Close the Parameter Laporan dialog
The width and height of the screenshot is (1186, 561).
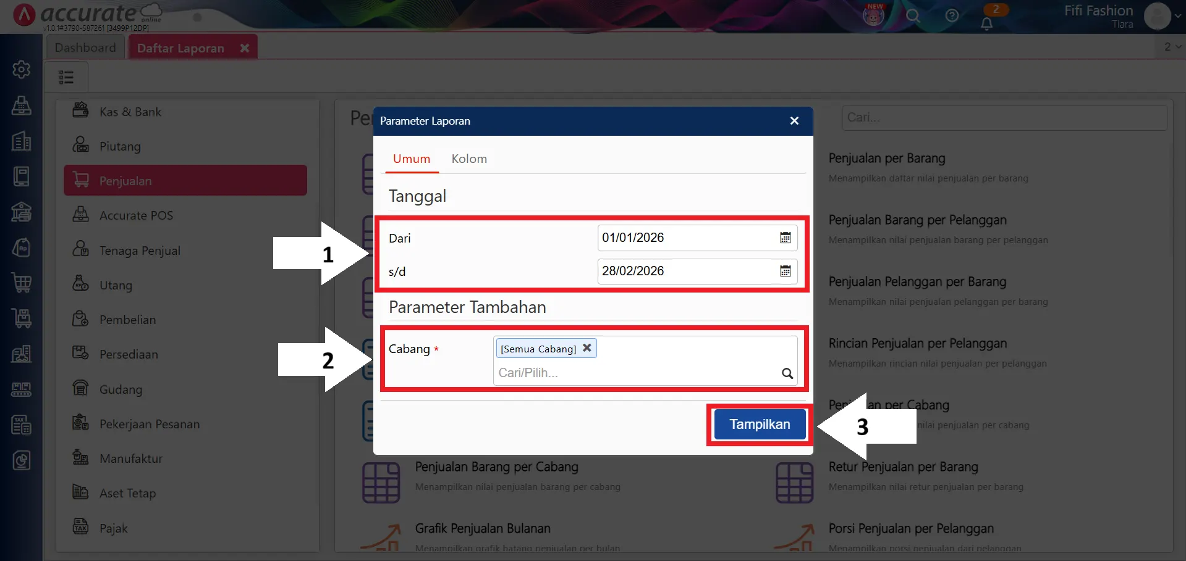pos(794,121)
